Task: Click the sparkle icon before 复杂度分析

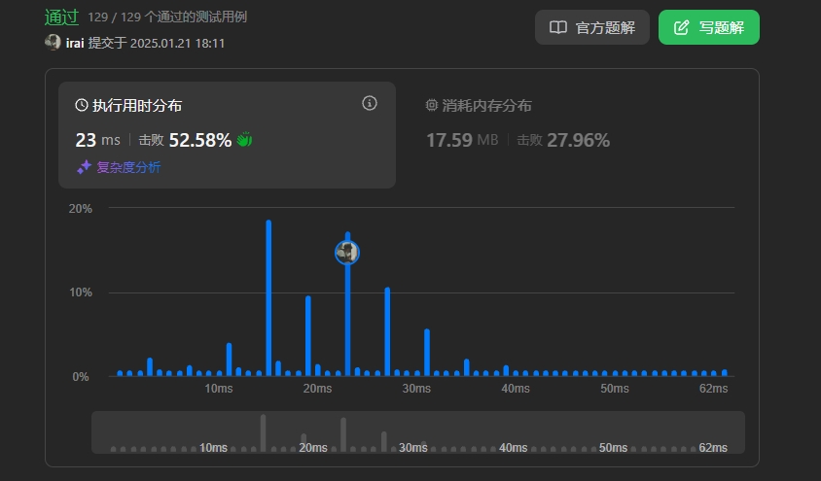Action: [84, 167]
